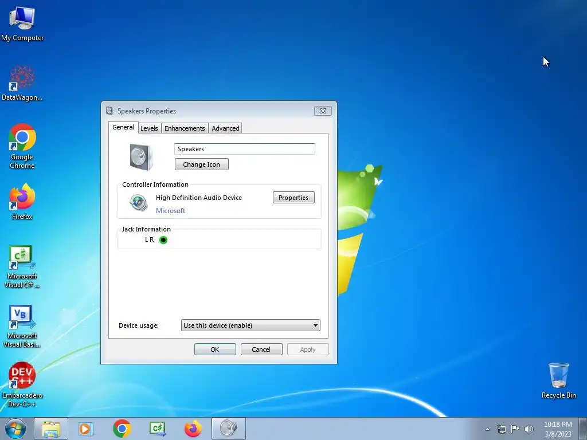Close the Speakers Properties dialog
This screenshot has height=440, width=587.
tap(323, 111)
